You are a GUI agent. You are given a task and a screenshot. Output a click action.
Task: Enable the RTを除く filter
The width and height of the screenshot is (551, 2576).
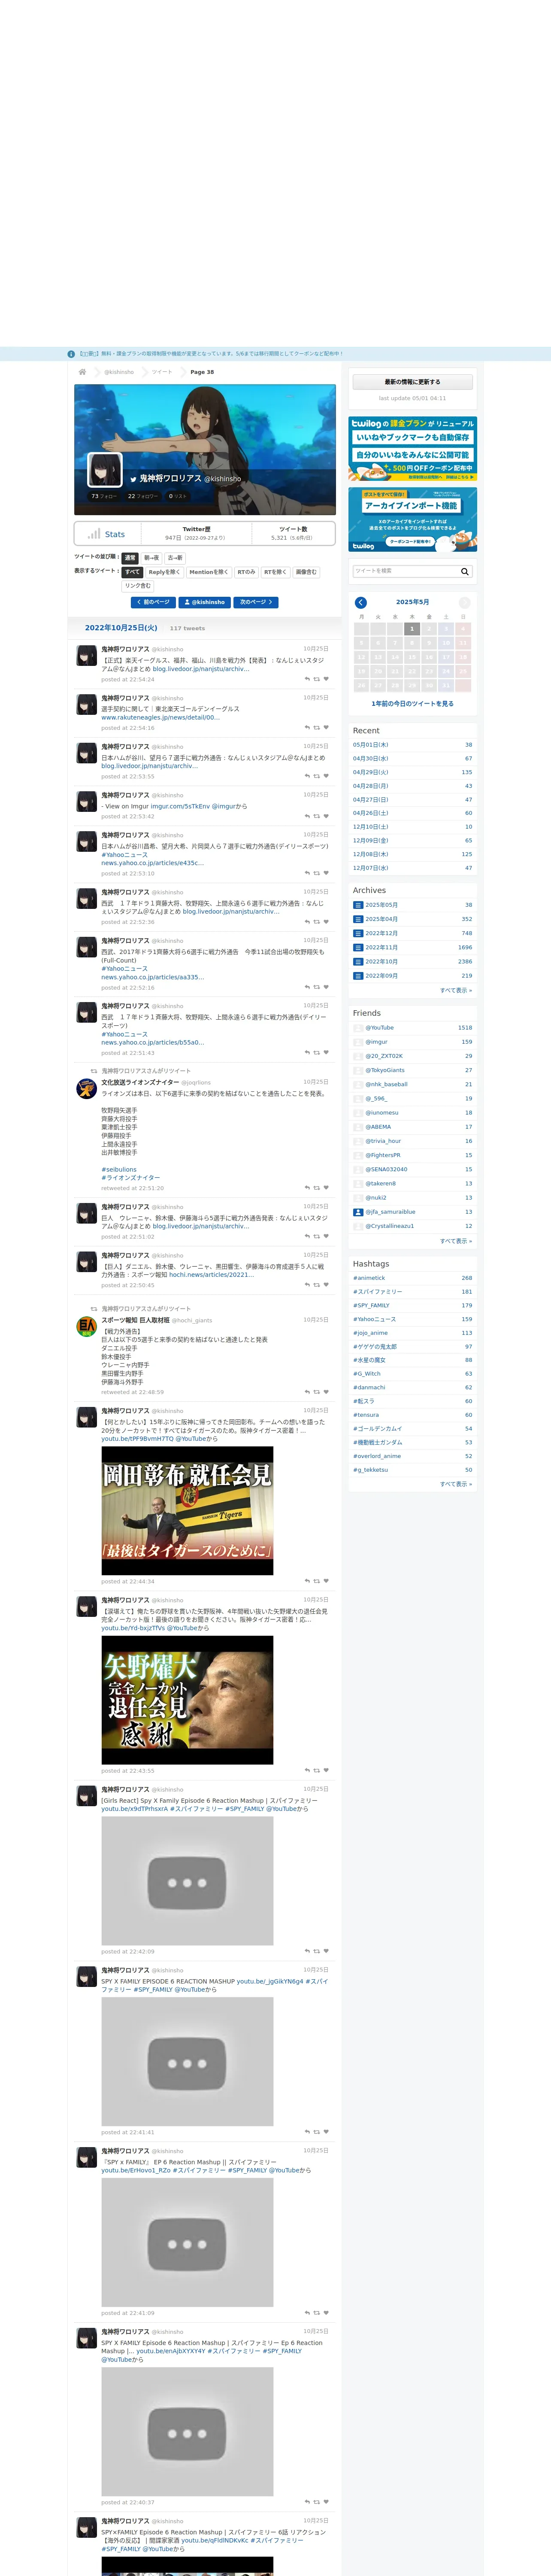click(x=275, y=572)
